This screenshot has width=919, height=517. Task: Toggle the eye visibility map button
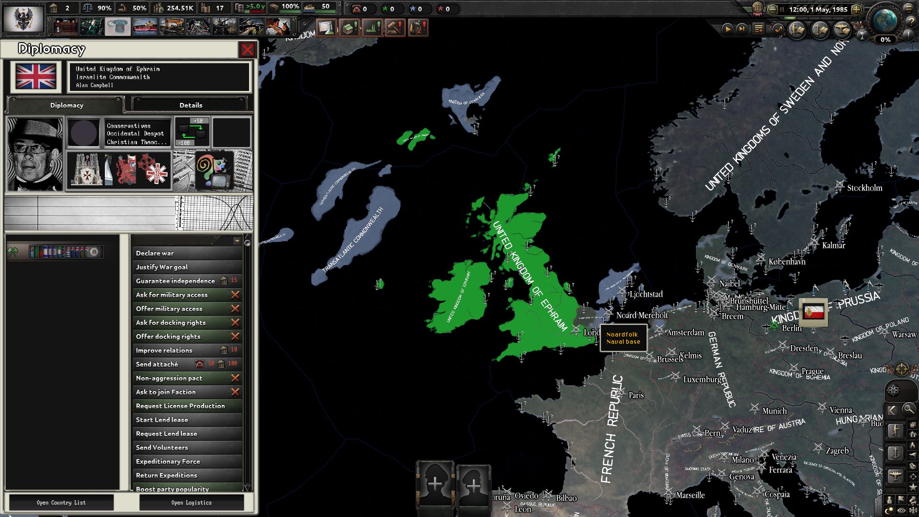[902, 511]
